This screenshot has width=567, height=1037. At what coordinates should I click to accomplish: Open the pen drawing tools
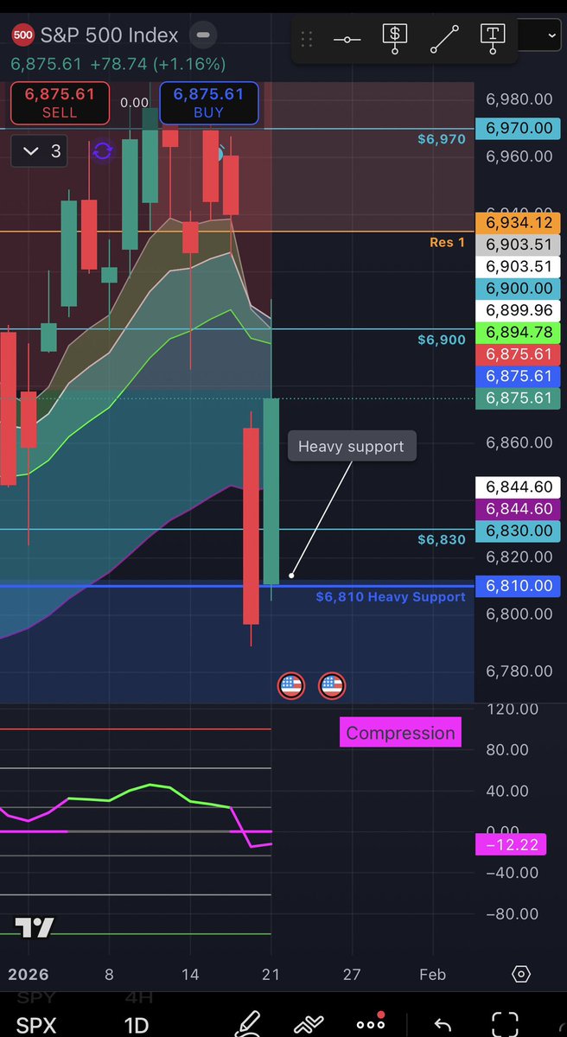pyautogui.click(x=249, y=1024)
